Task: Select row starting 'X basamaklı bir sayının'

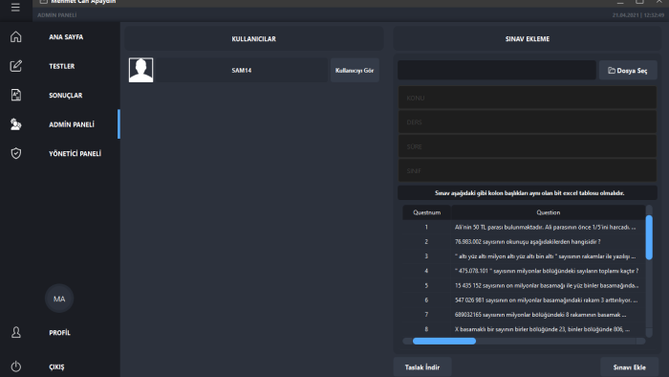Action: point(524,329)
